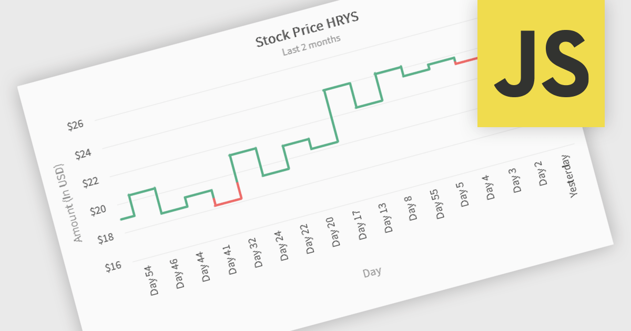Click the Day 54 x-axis label
The height and width of the screenshot is (331, 631).
(151, 281)
